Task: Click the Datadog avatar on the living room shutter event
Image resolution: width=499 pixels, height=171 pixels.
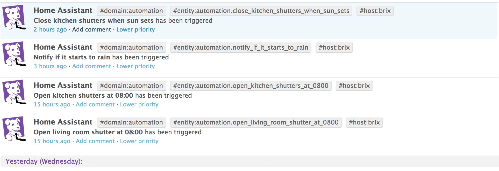Action: pos(14,129)
